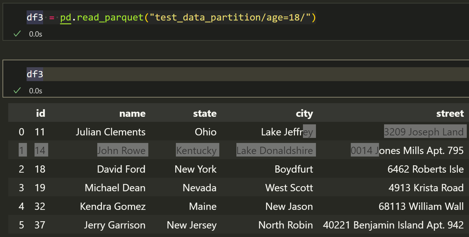Click the name column header

[132, 113]
